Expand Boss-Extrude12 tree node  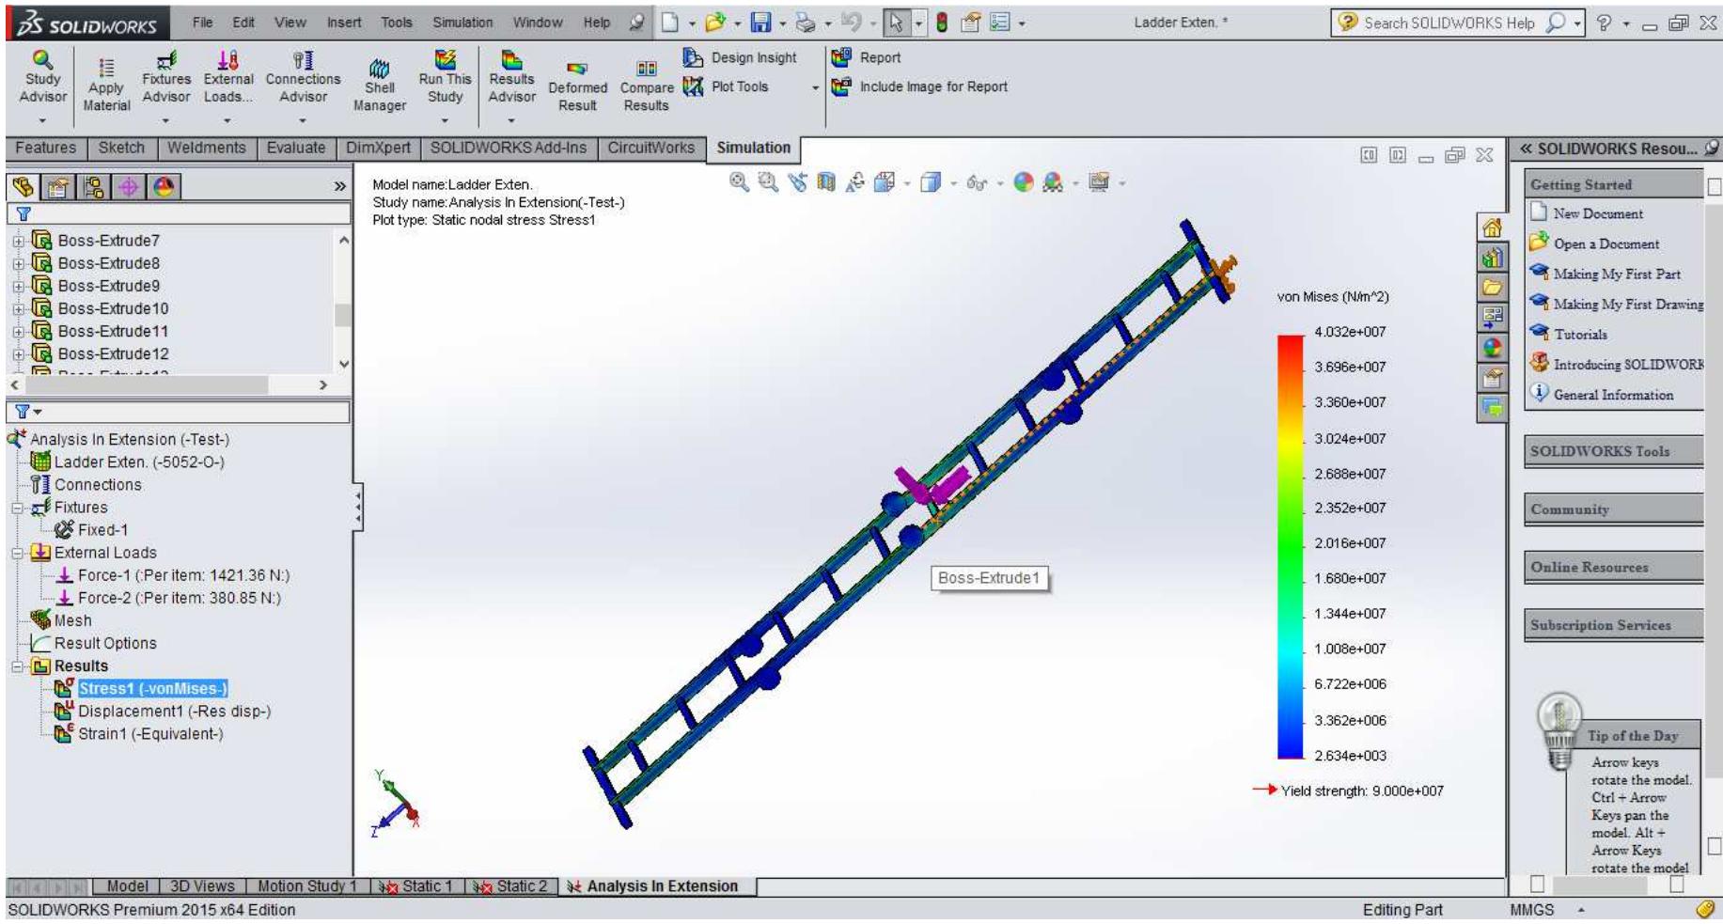pos(18,354)
